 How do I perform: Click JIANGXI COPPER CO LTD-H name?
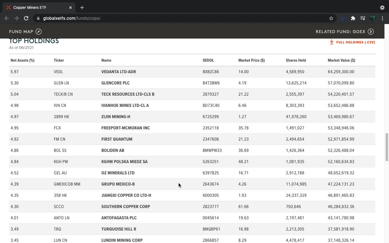tap(126, 195)
